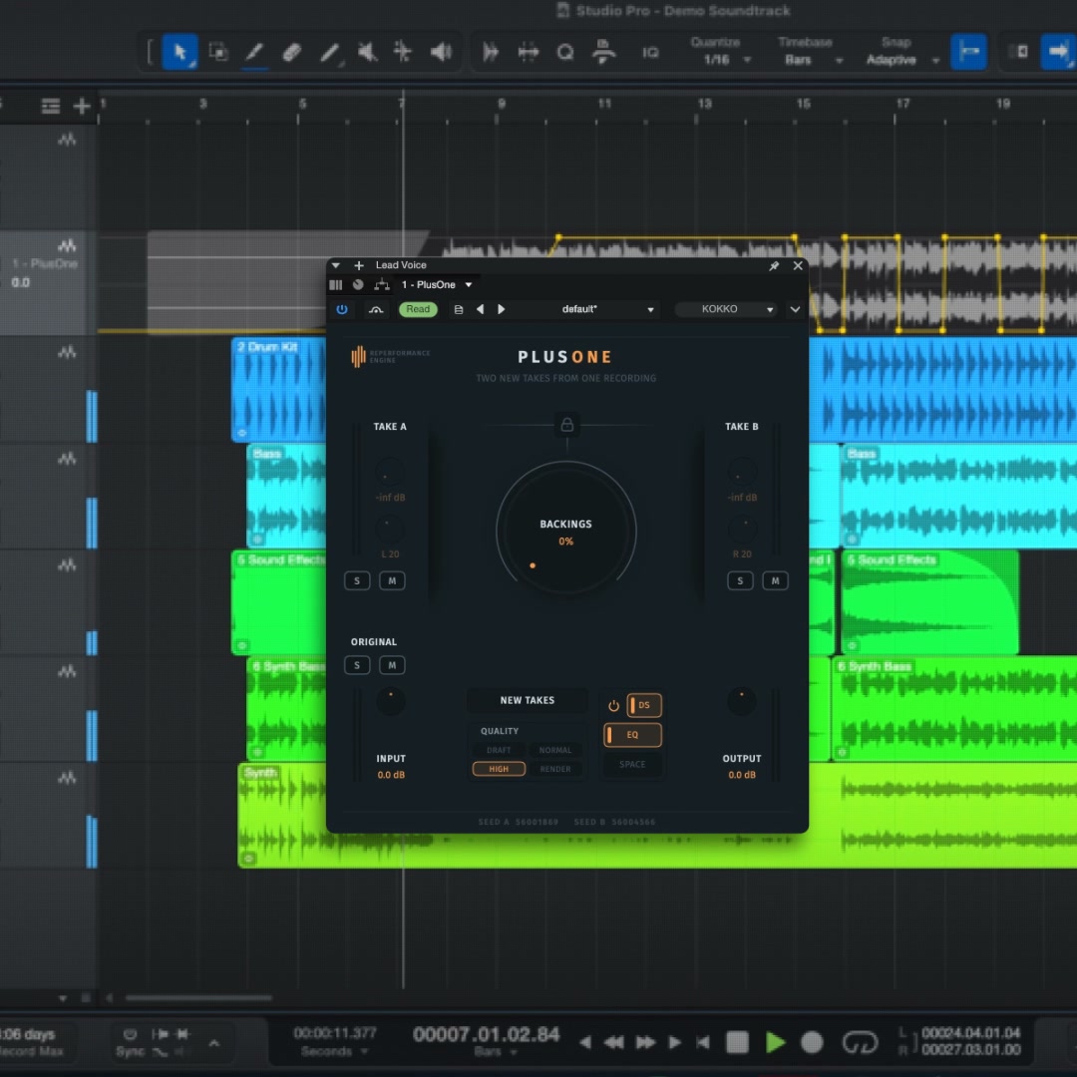Start playback with the green Play button
The height and width of the screenshot is (1077, 1077).
click(776, 1042)
